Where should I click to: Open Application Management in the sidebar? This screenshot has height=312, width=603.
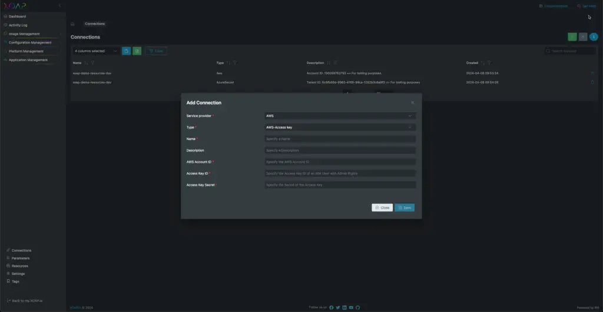(28, 60)
